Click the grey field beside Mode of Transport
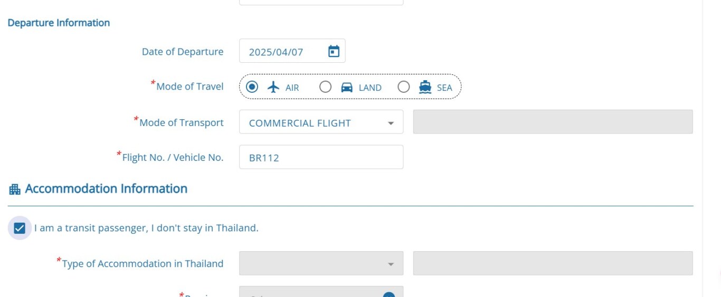 (x=553, y=122)
